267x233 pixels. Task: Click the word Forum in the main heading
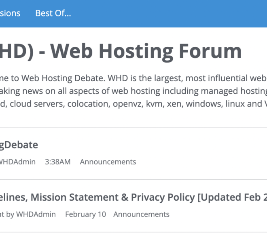click(210, 51)
